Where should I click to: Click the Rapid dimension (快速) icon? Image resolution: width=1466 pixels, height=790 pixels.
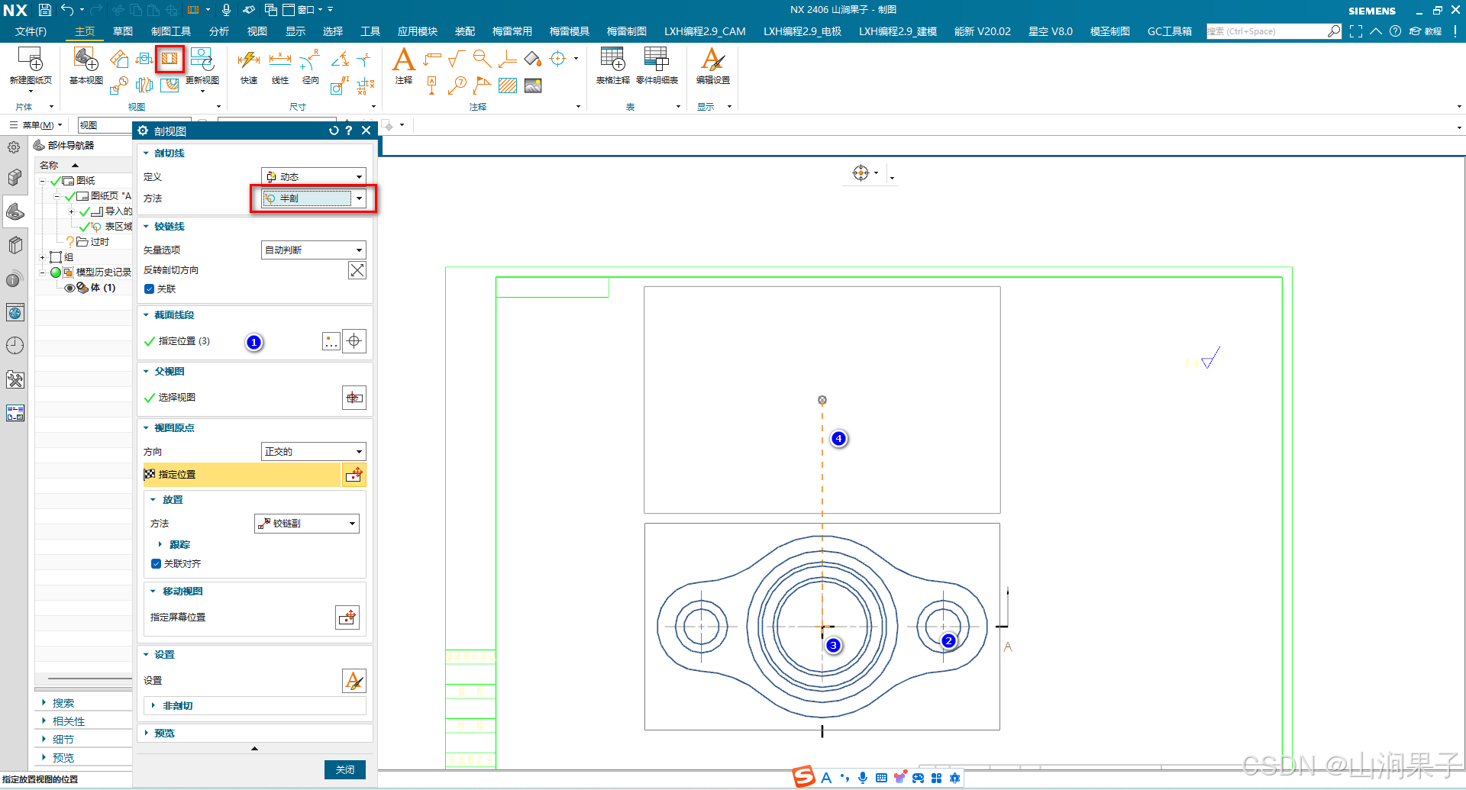coord(249,60)
